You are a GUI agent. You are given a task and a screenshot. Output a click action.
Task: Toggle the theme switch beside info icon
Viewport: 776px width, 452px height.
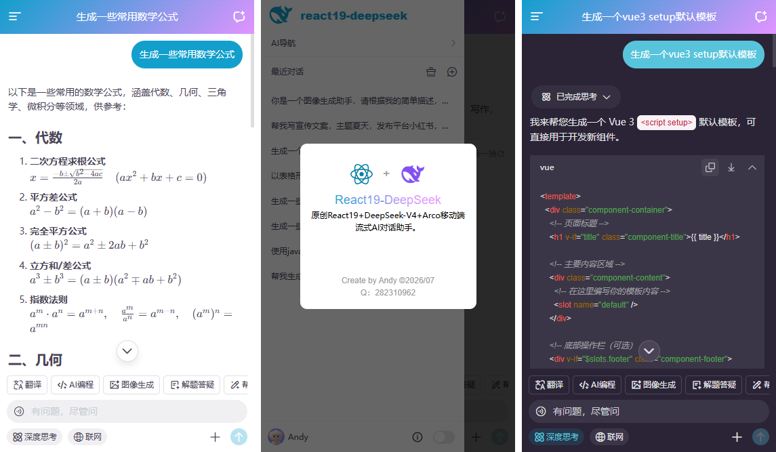coord(443,436)
